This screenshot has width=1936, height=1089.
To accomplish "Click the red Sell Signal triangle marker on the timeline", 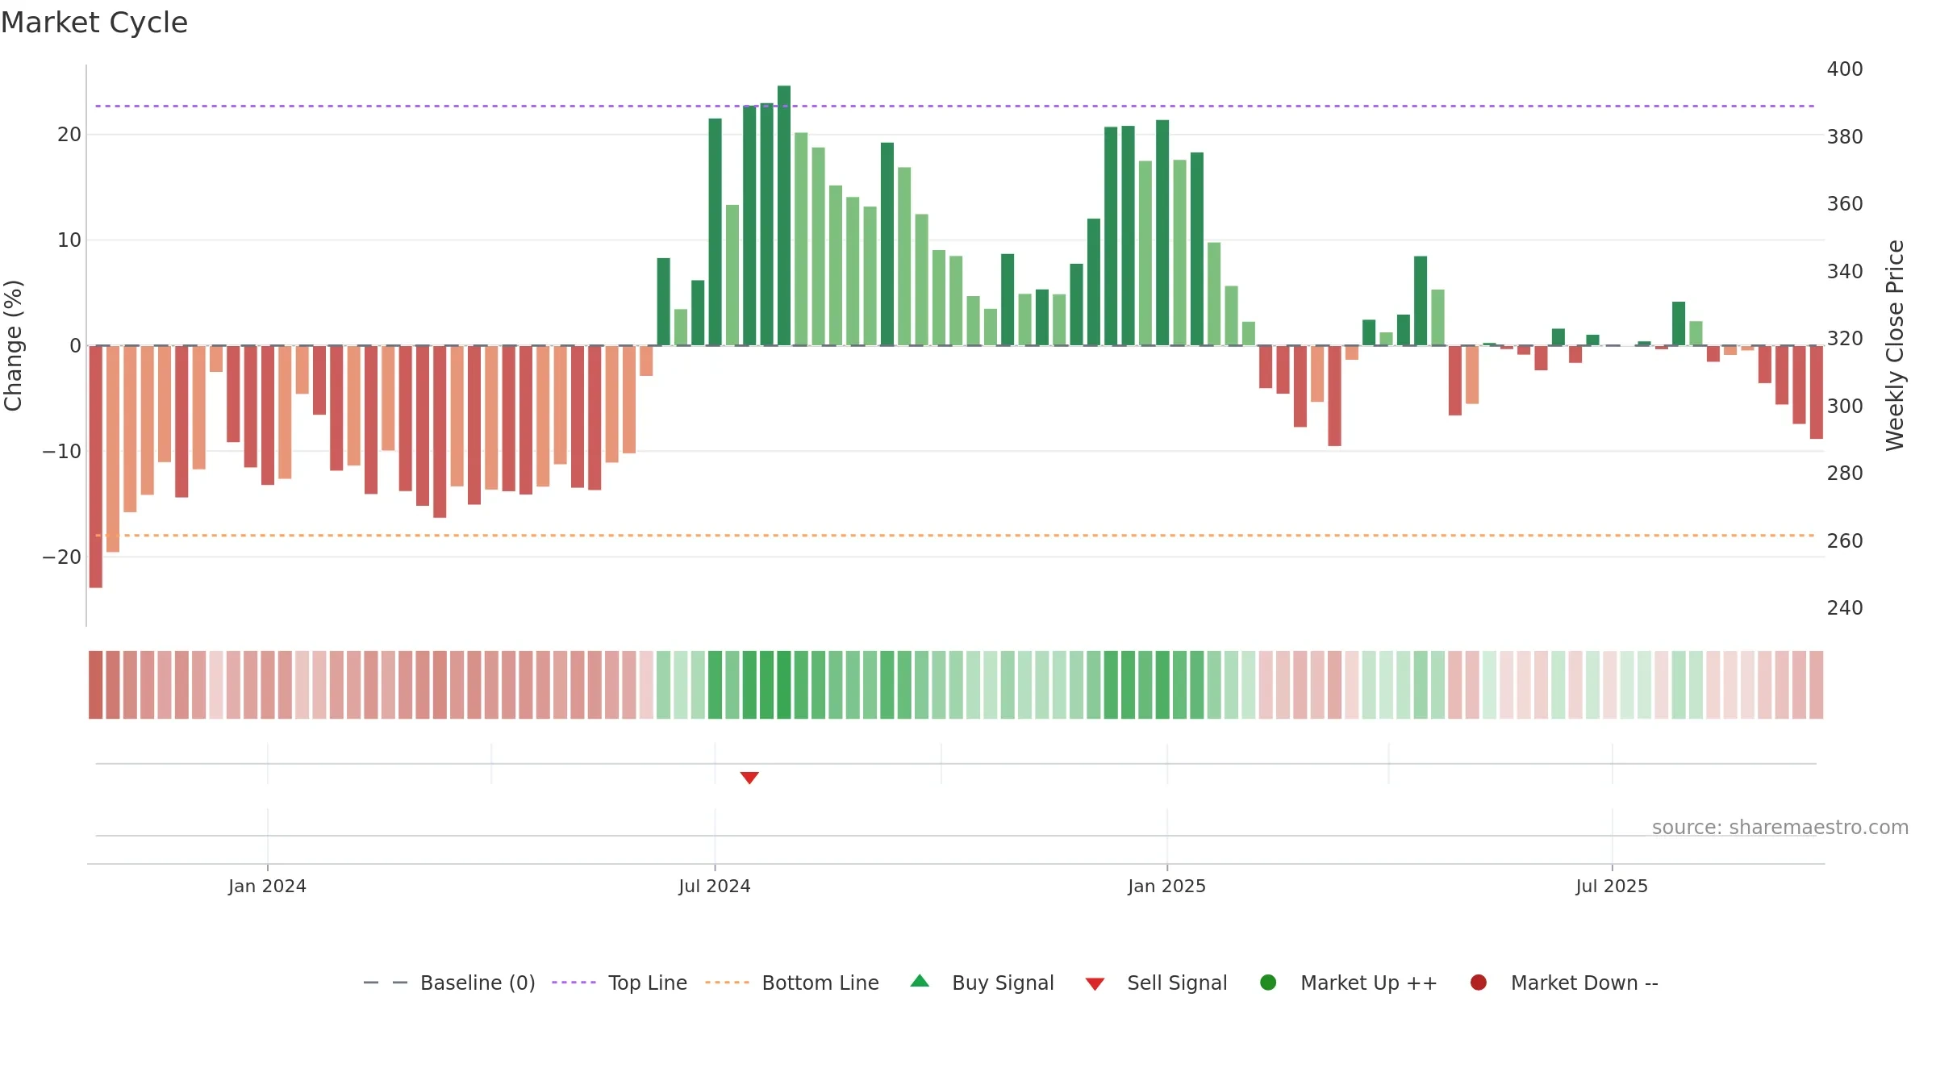I will tap(749, 778).
